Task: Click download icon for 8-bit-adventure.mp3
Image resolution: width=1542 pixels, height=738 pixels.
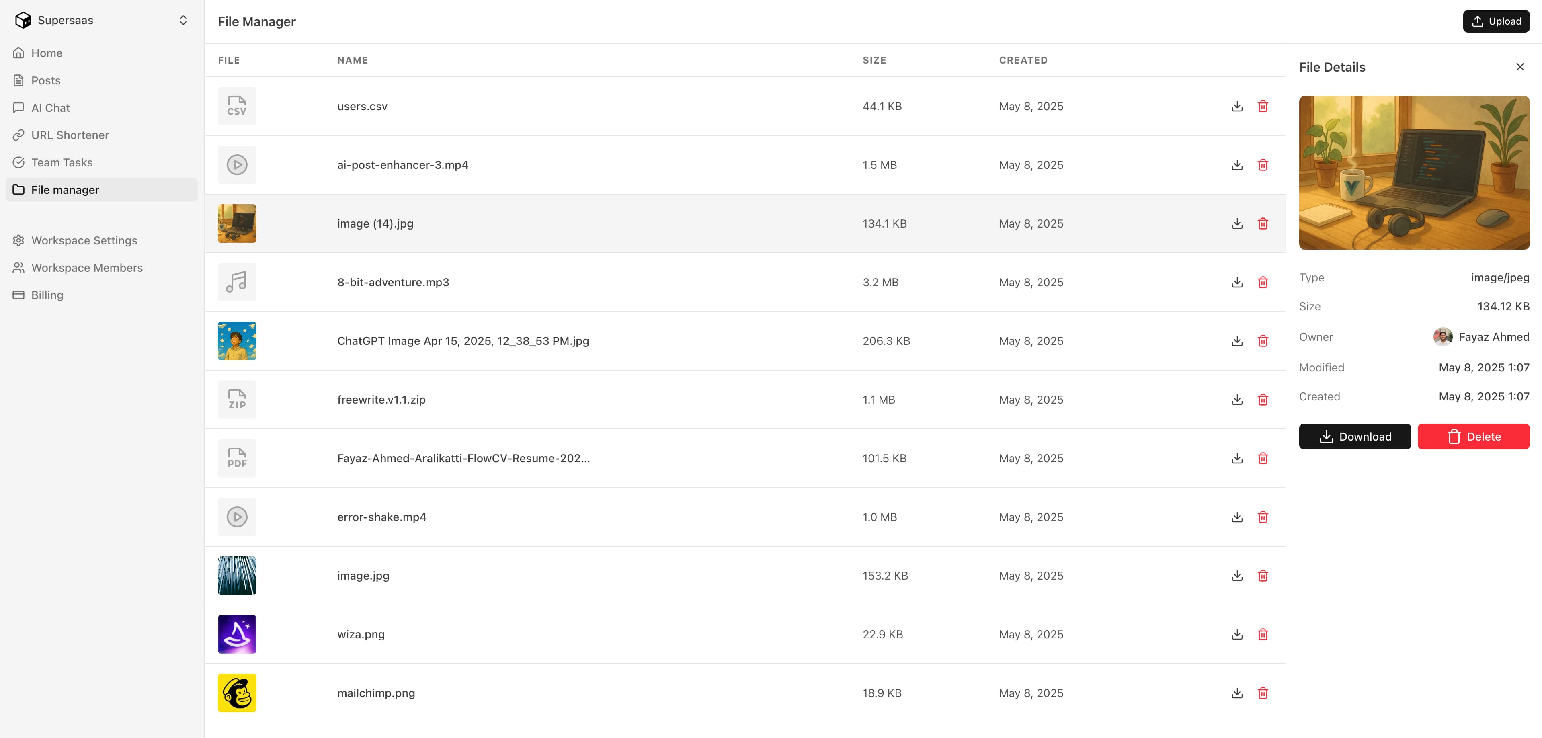Action: (x=1237, y=283)
